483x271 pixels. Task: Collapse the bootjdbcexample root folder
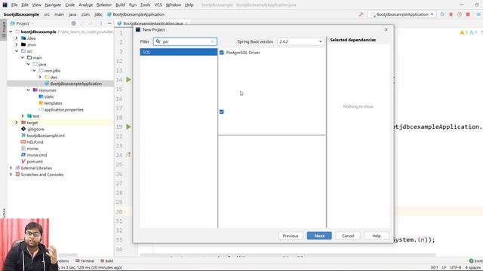11,32
